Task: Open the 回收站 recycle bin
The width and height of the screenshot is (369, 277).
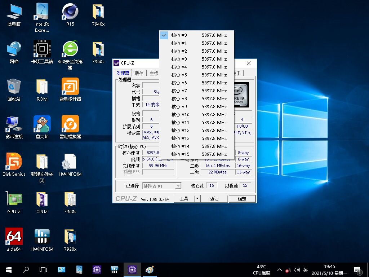Action: [x=14, y=90]
